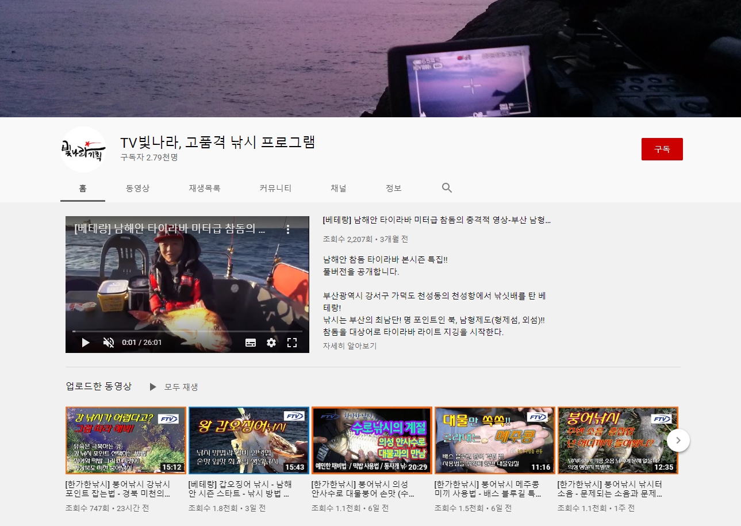741x526 pixels.
Task: Open the 메주콩 미끼 video thumbnail
Action: [494, 440]
